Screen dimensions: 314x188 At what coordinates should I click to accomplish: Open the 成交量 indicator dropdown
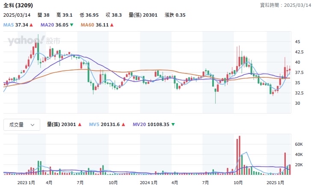pyautogui.click(x=22, y=125)
